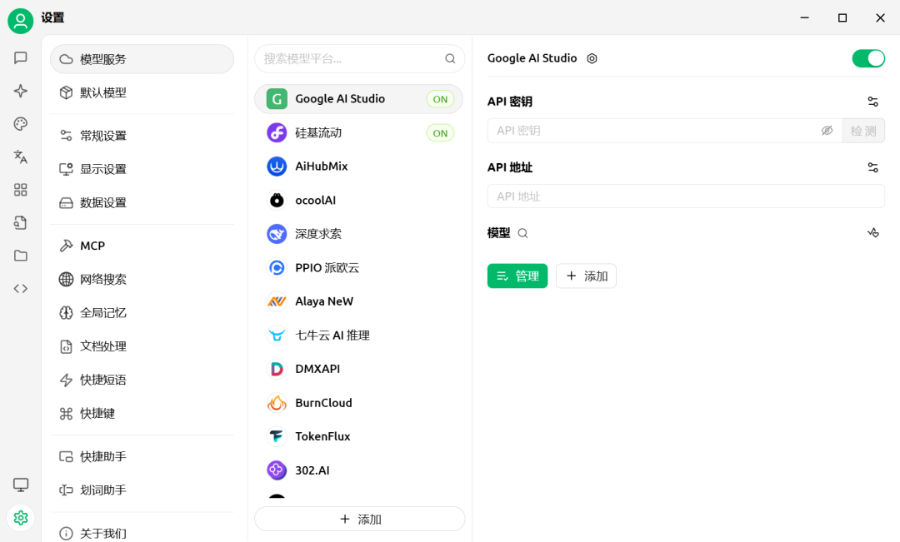The height and width of the screenshot is (542, 900).
Task: Focus the API 地址 input field
Action: [686, 196]
